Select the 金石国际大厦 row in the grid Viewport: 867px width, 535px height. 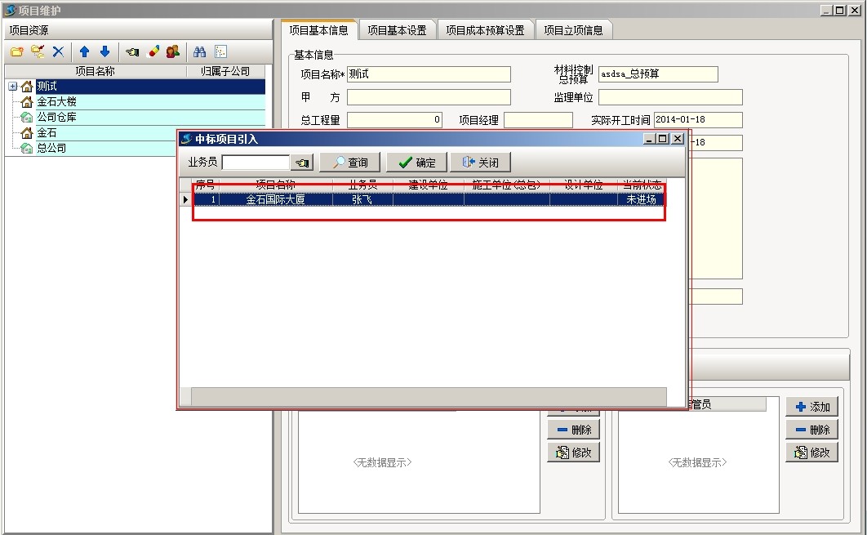point(276,199)
